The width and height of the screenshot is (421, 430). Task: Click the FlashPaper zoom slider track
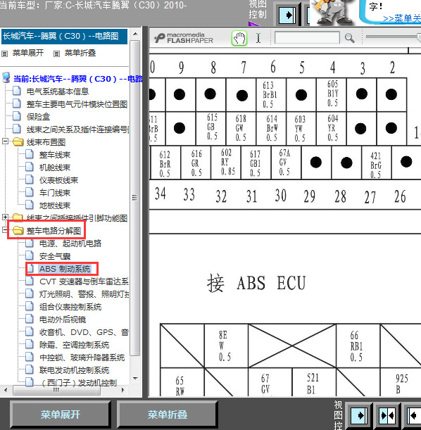pyautogui.click(x=393, y=37)
